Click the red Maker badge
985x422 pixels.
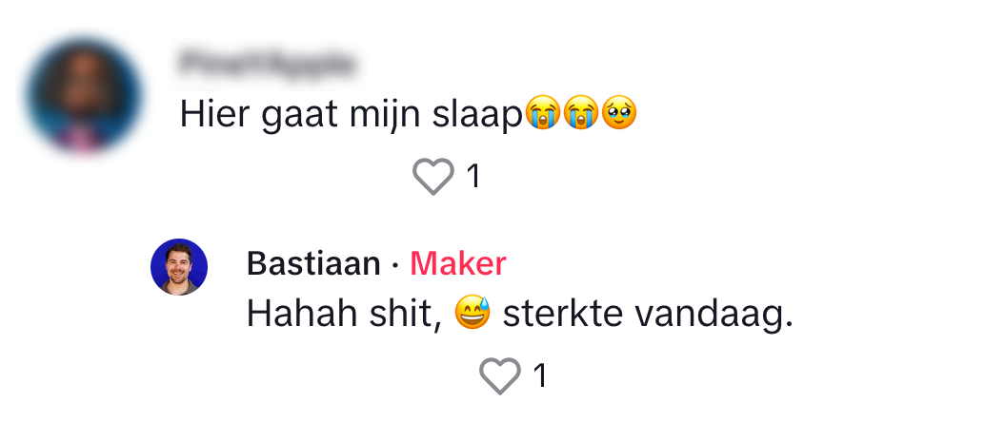457,264
